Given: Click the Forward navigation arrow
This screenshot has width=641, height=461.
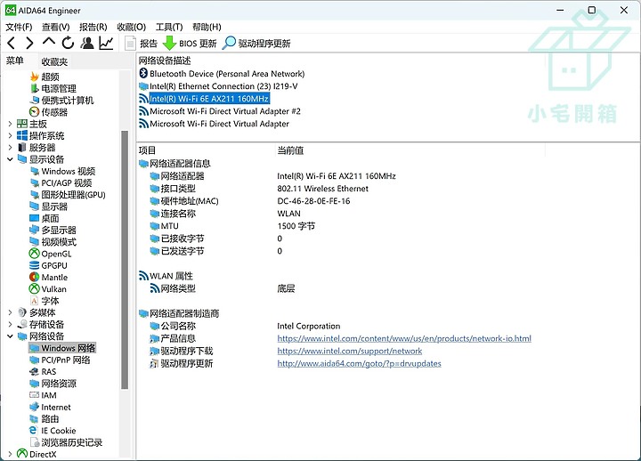Looking at the screenshot, I should tap(29, 43).
